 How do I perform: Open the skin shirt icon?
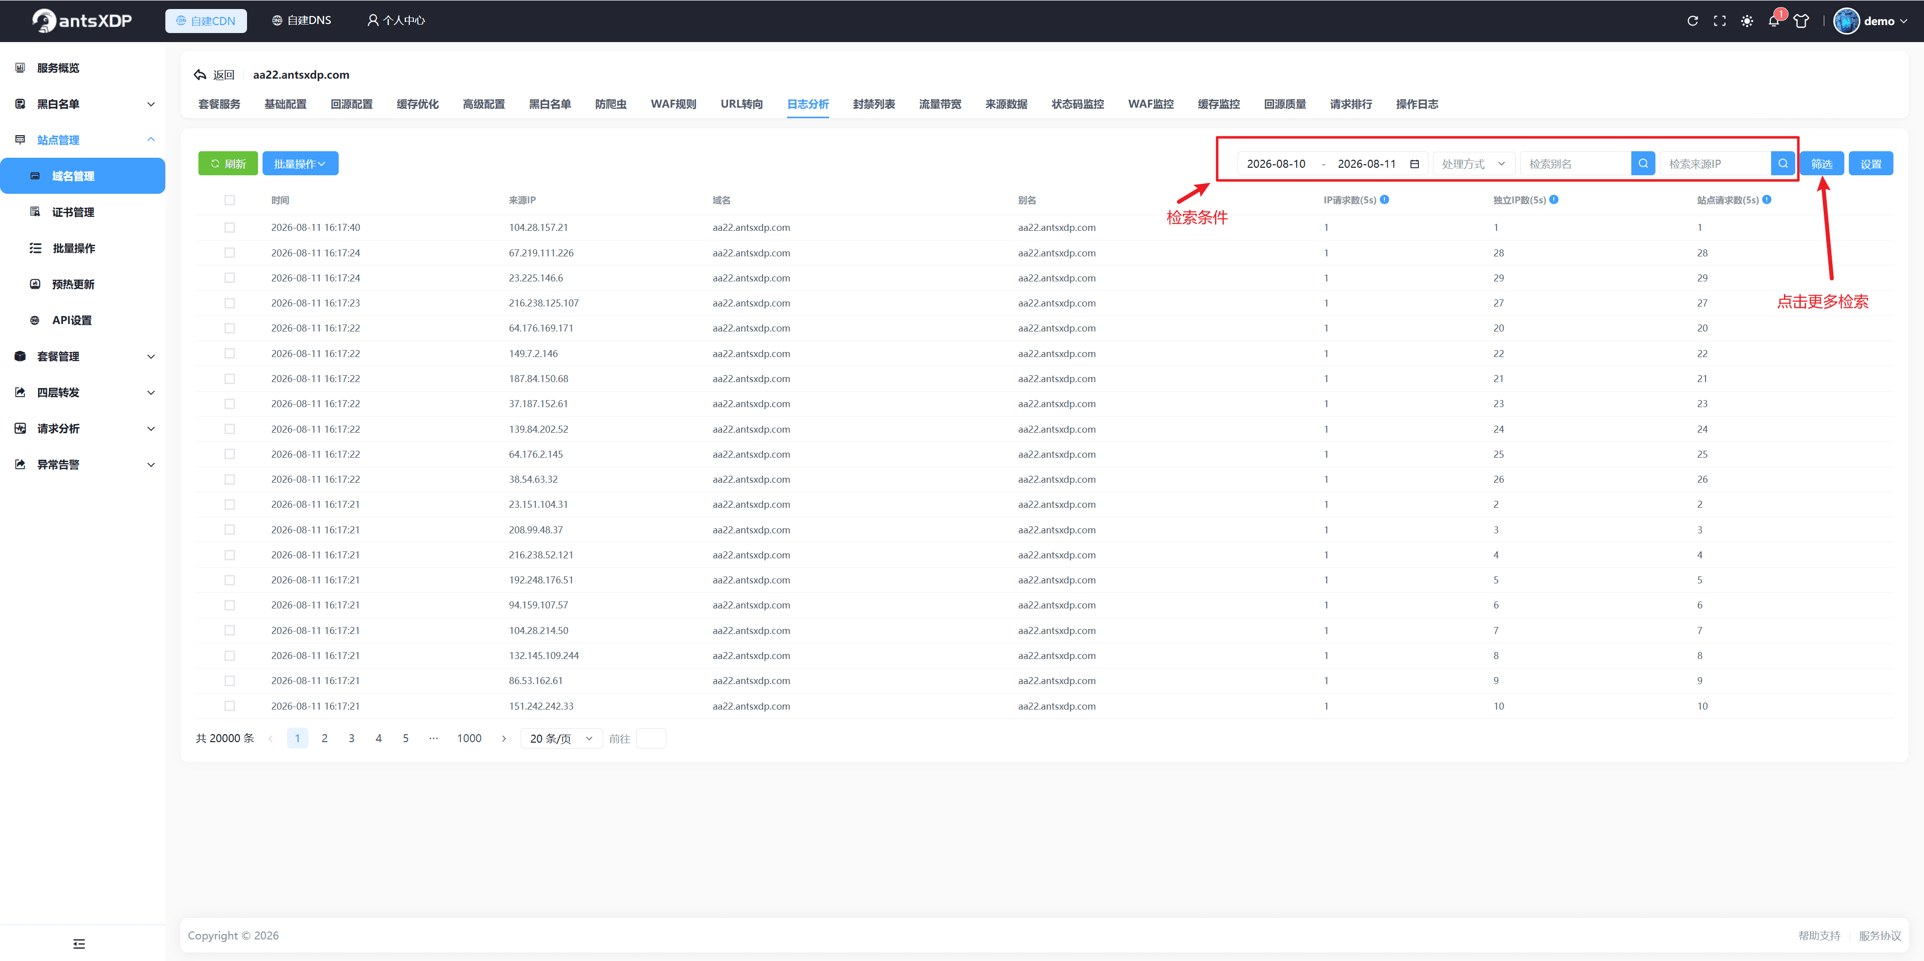(x=1801, y=21)
